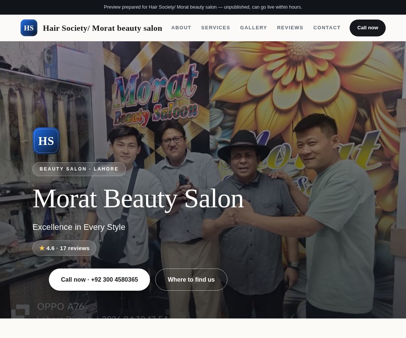Click Call now · +92 300 4580365 button
Image resolution: width=406 pixels, height=338 pixels.
(x=99, y=279)
